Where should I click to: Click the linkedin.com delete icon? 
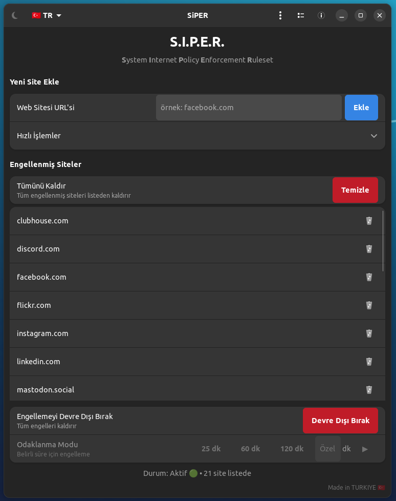[x=369, y=362]
